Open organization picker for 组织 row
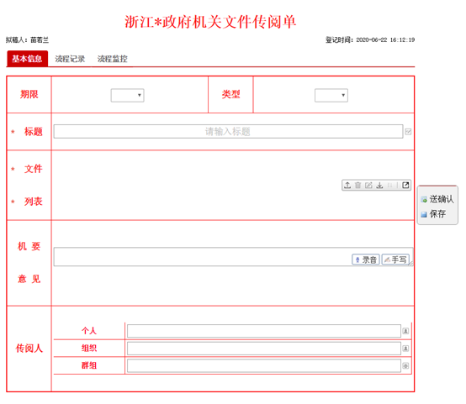 tap(405, 349)
